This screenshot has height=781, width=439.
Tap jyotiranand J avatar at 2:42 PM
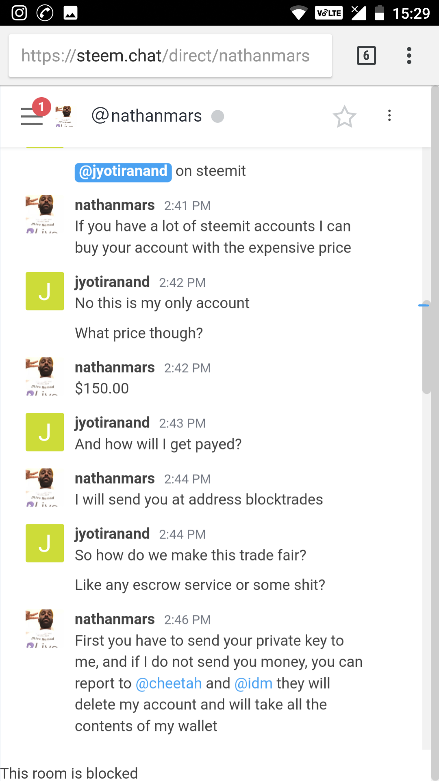45,291
